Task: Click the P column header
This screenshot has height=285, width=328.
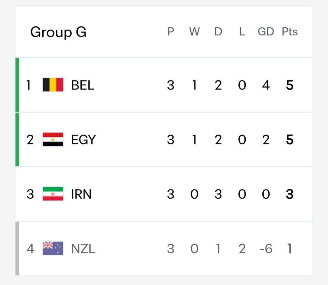Action: pos(171,32)
